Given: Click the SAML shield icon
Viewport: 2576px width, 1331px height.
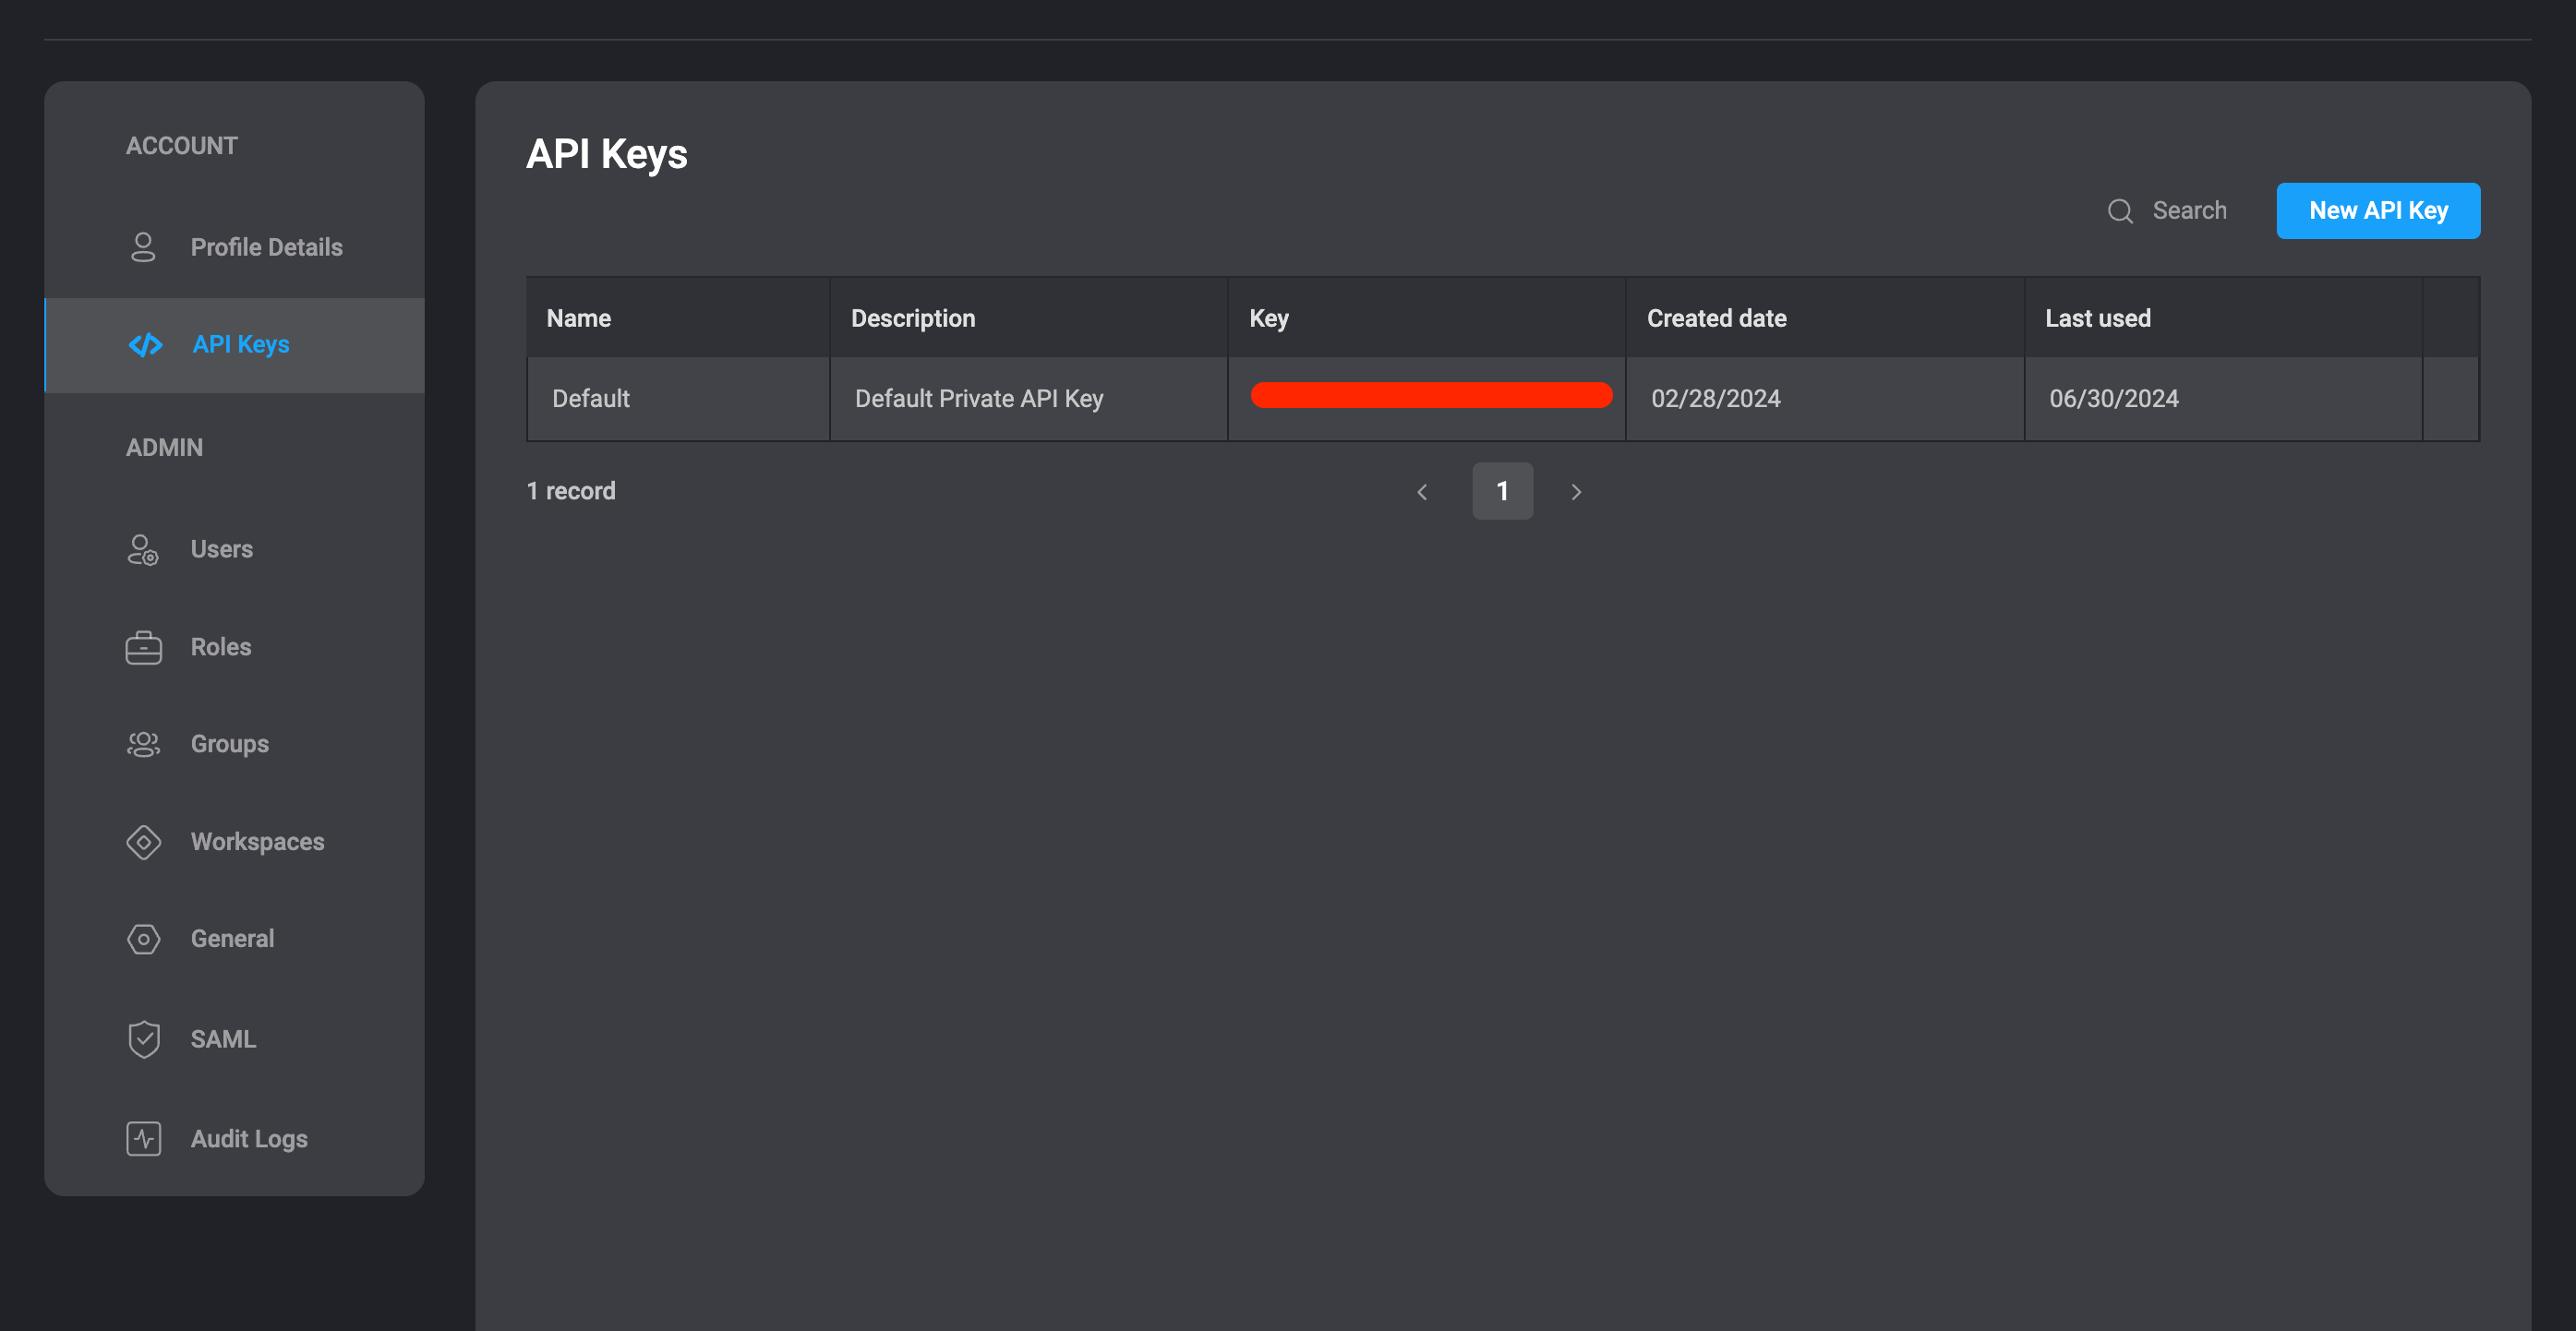Looking at the screenshot, I should [x=143, y=1039].
